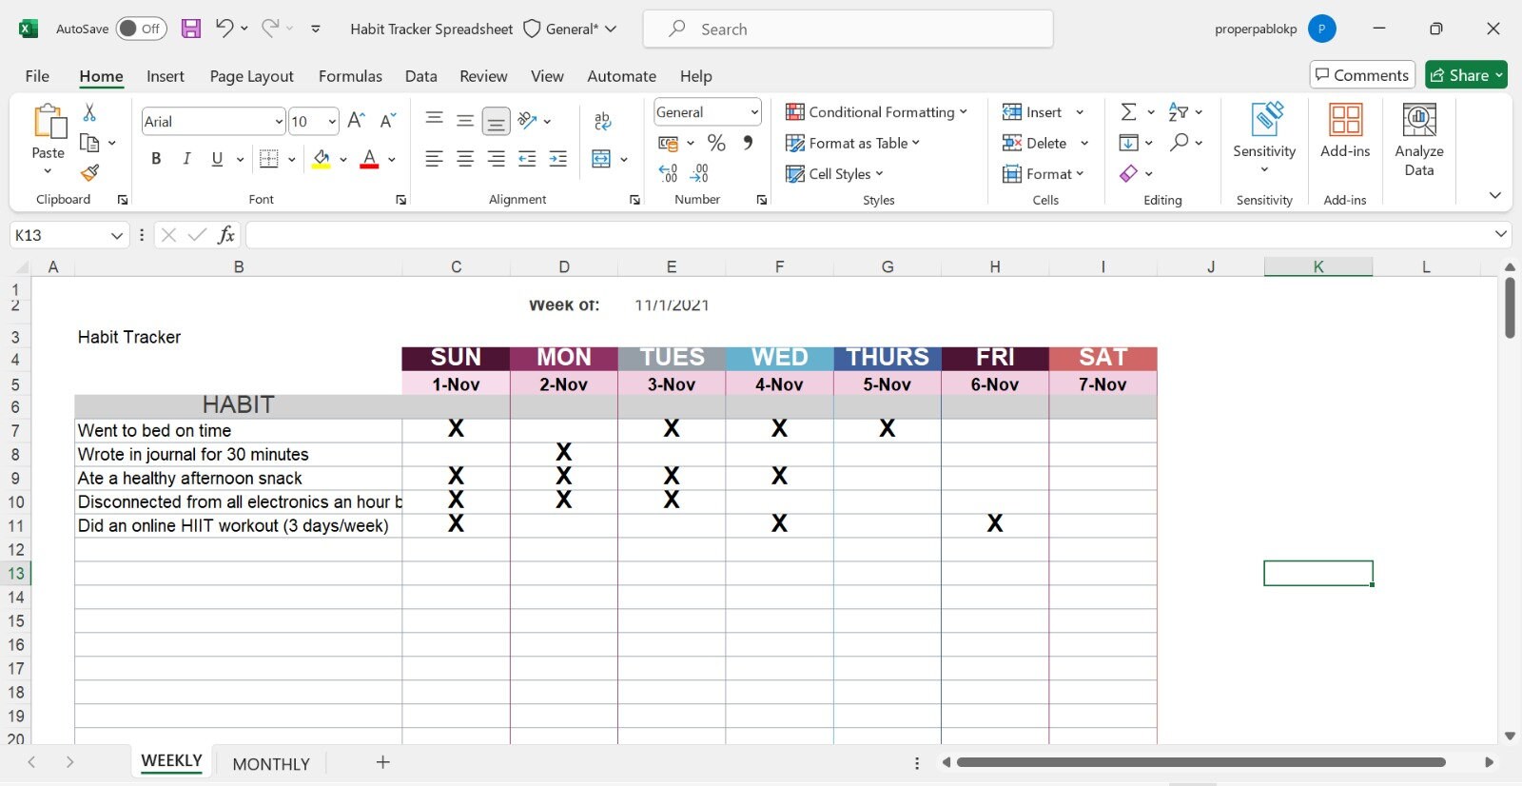Open the Name Box dropdown arrow
The width and height of the screenshot is (1522, 786).
(117, 235)
